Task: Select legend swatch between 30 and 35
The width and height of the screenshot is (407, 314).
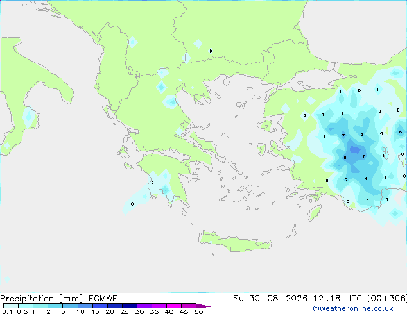Action: click(x=144, y=306)
